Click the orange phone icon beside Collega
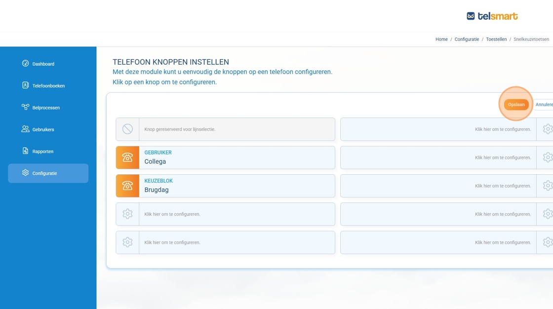The width and height of the screenshot is (553, 309). pos(127,157)
